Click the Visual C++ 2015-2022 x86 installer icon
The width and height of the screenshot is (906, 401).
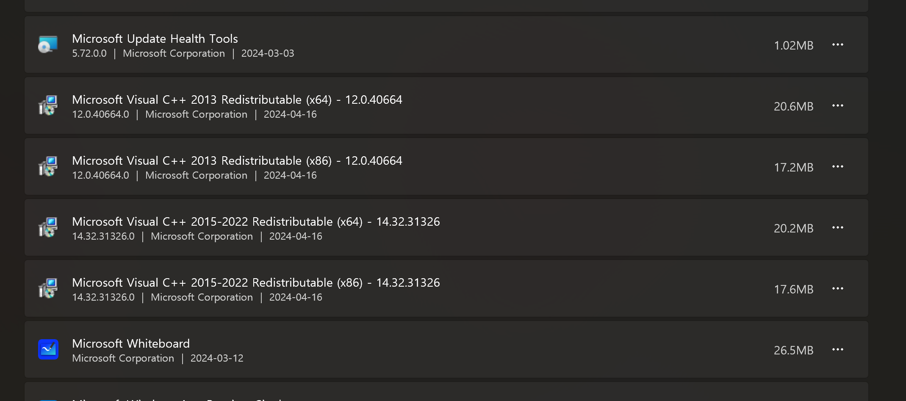(48, 288)
